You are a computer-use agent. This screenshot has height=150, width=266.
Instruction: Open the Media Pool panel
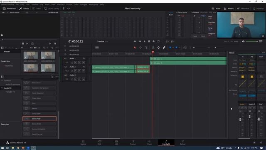click(x=9, y=8)
